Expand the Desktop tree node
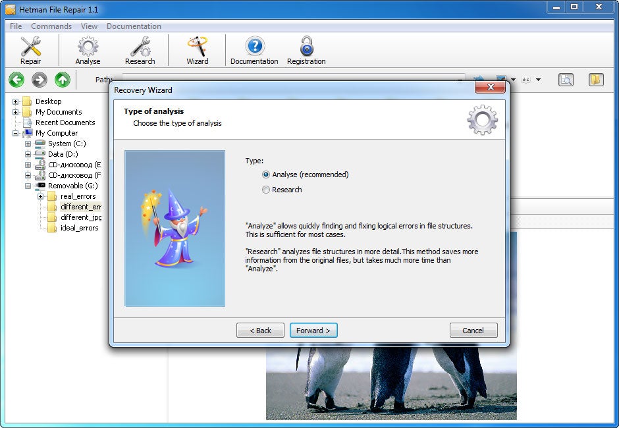Image resolution: width=619 pixels, height=428 pixels. pyautogui.click(x=14, y=101)
